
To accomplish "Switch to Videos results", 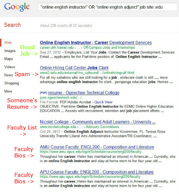I will tap(10, 67).
